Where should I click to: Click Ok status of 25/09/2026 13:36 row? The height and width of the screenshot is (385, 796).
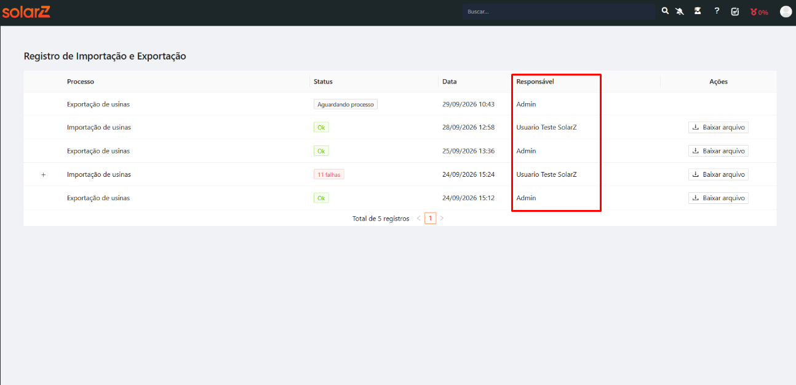(321, 151)
